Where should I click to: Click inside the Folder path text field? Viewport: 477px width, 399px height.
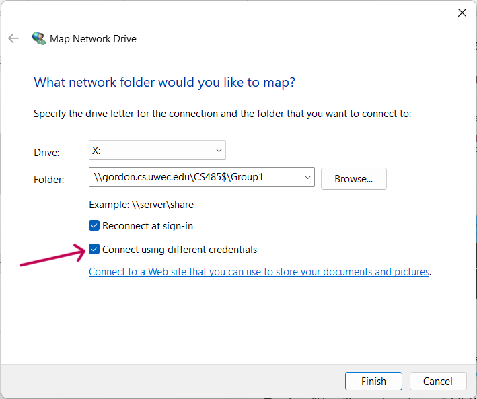pyautogui.click(x=196, y=177)
